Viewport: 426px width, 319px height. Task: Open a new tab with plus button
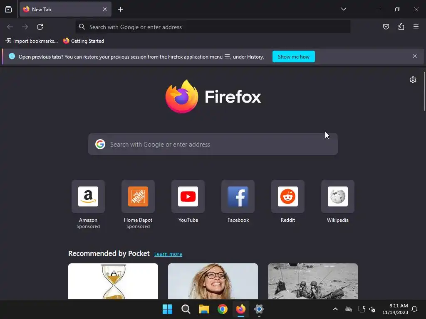pos(120,10)
